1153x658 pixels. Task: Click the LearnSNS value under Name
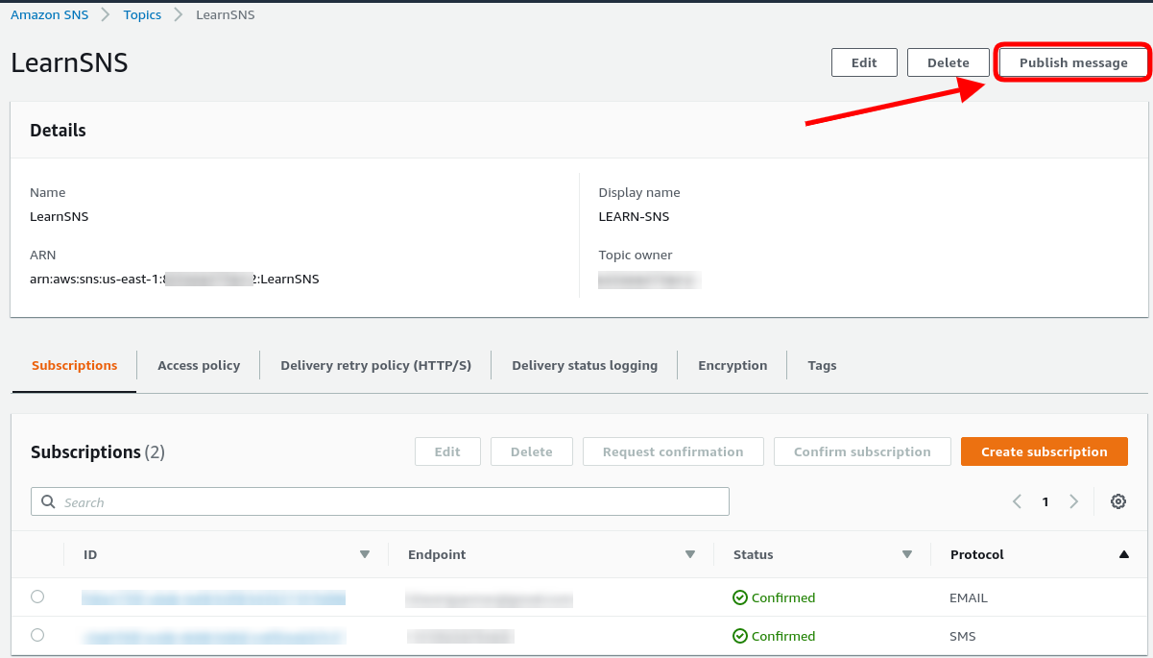tap(60, 216)
